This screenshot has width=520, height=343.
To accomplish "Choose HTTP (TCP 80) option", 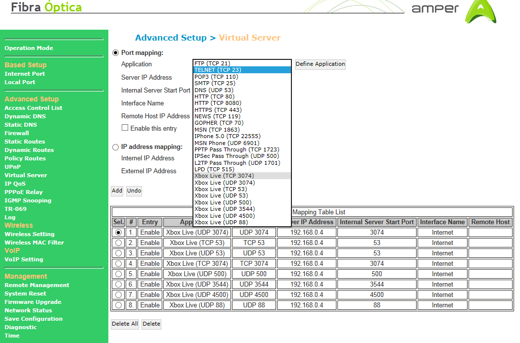I will 242,97.
